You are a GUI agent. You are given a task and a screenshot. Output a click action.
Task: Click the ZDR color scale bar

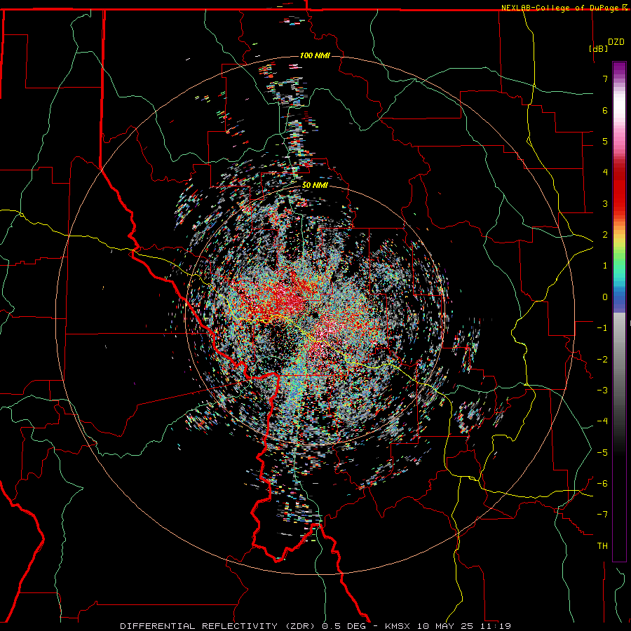pos(619,311)
